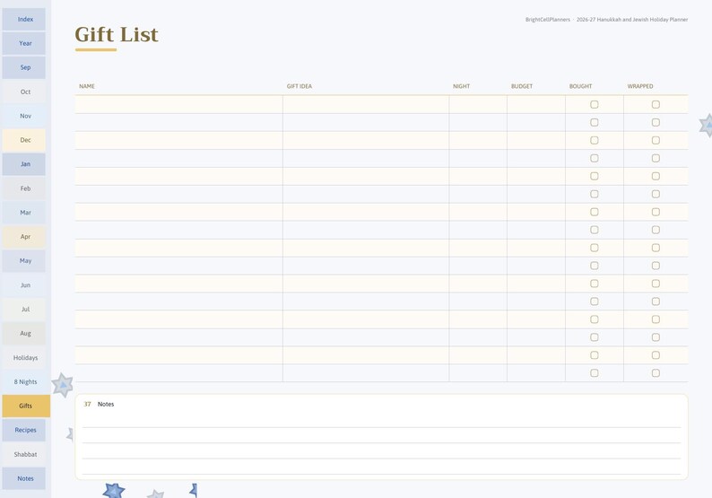This screenshot has width=712, height=498.
Task: Switch to the Sep month tab
Action: 24,67
